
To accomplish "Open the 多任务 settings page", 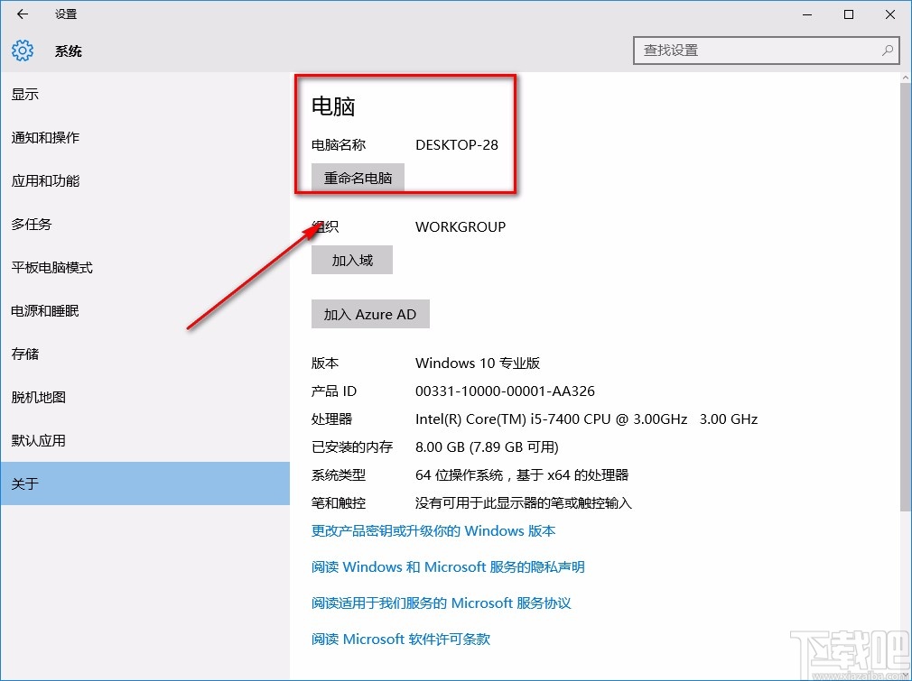I will click(x=32, y=224).
